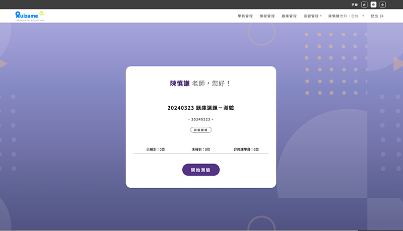Click the 非修課學員 count label
403x231 pixels.
(246, 149)
